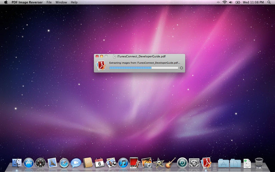Launch iMovie from the Dock
275x172 pixels.
[x=158, y=163]
